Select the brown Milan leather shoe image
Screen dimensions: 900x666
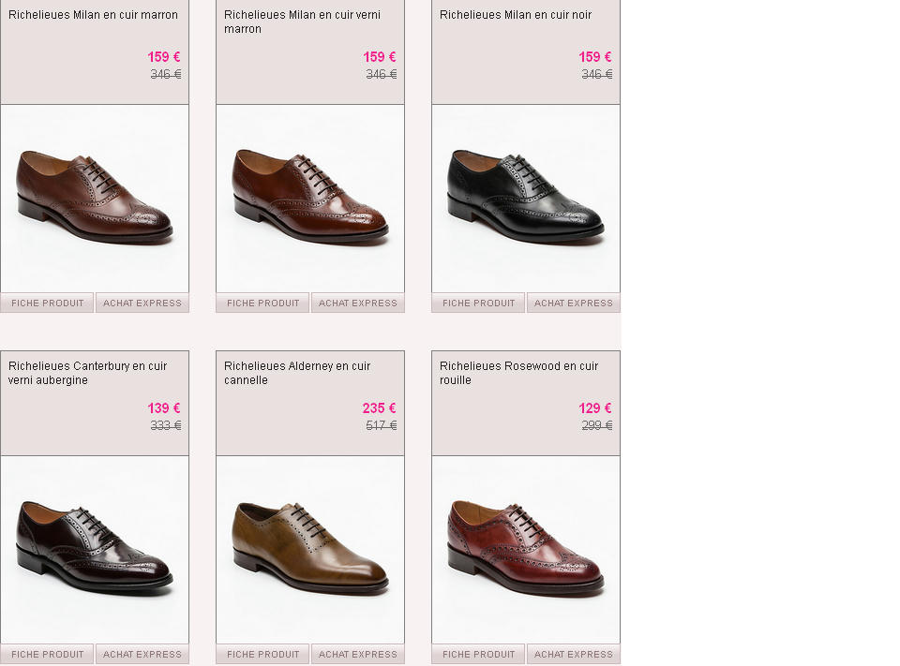coord(95,199)
